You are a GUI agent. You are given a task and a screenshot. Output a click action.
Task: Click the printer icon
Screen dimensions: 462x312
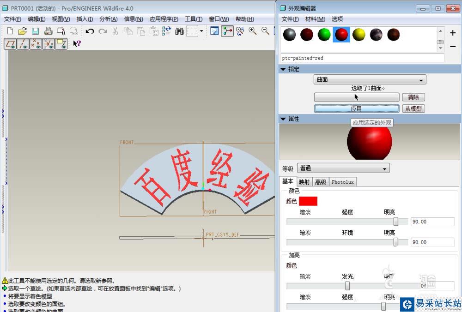coord(48,31)
